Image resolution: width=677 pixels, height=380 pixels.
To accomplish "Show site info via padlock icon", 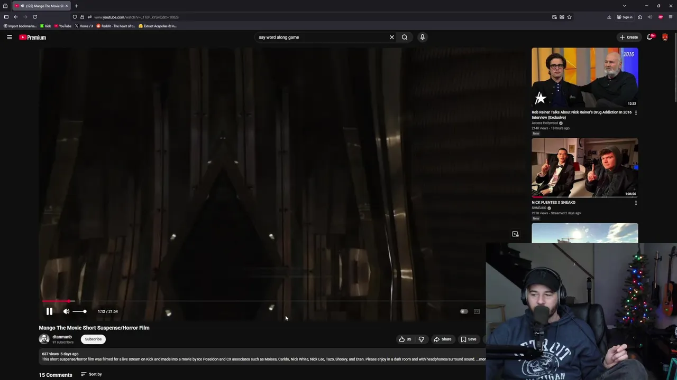I will [x=82, y=17].
